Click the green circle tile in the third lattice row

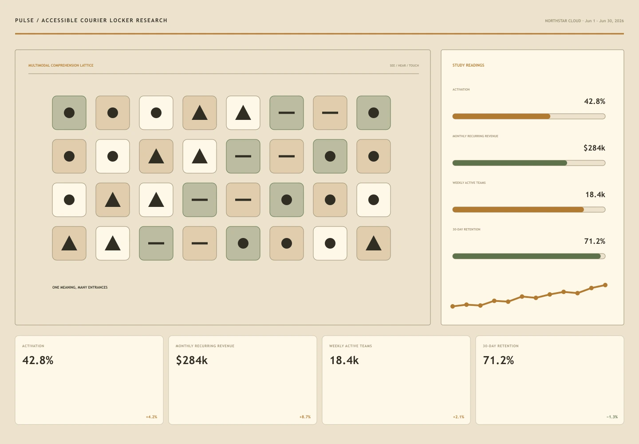pos(287,200)
